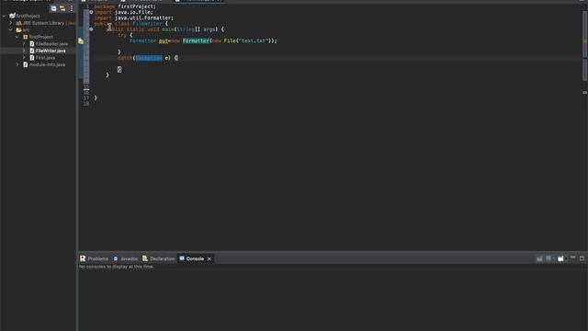Click the Problems tab icon
Screen dimensions: 588x331
pyautogui.click(x=83, y=258)
